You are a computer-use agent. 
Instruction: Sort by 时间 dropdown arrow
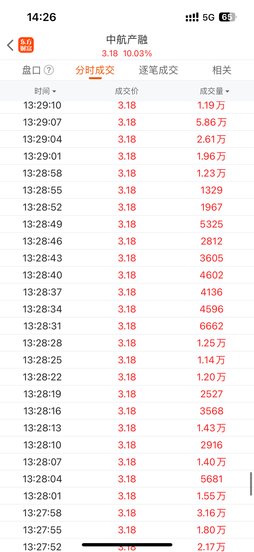(x=54, y=91)
